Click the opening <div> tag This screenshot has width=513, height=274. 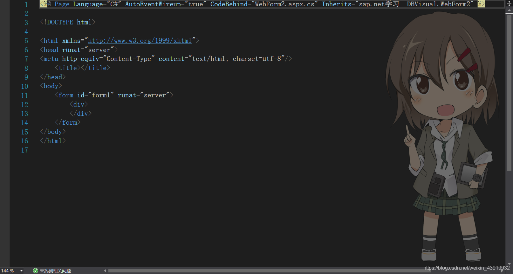pos(79,104)
